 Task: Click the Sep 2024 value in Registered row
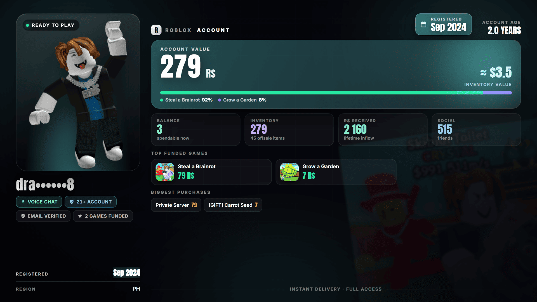tap(126, 273)
